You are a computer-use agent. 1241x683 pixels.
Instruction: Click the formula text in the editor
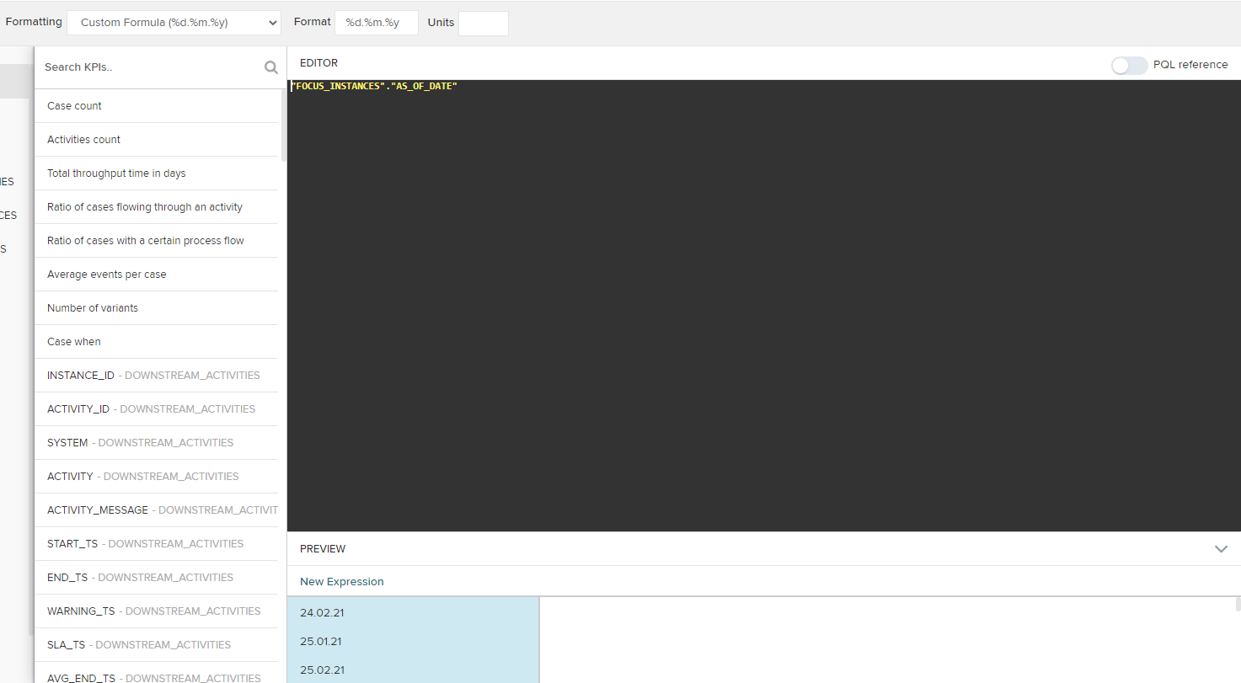pos(374,86)
